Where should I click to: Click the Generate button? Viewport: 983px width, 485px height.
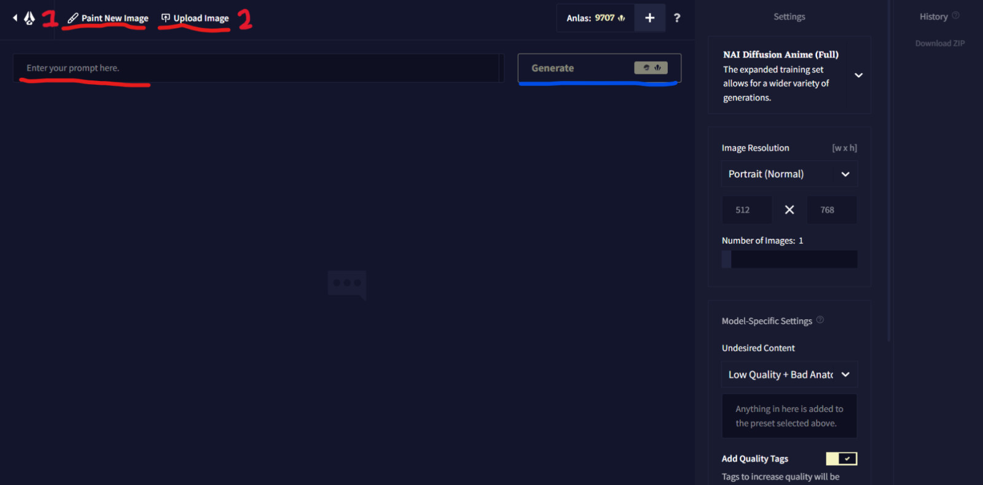tap(599, 68)
